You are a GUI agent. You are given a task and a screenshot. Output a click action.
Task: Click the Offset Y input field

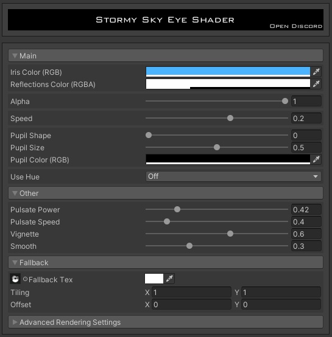[281, 304]
